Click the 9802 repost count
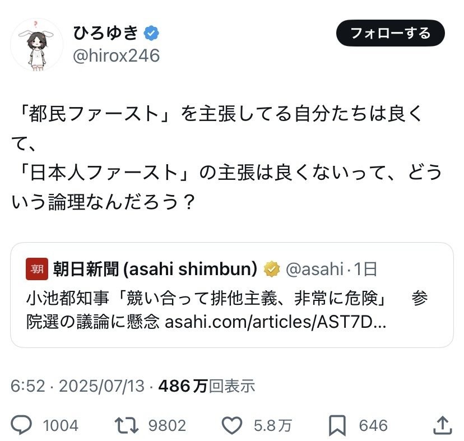This screenshot has width=464, height=441. point(166,426)
